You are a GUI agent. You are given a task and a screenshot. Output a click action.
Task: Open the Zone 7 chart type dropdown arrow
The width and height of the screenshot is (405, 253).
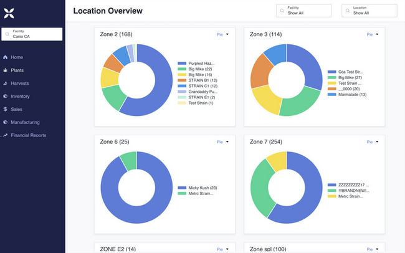tap(377, 141)
